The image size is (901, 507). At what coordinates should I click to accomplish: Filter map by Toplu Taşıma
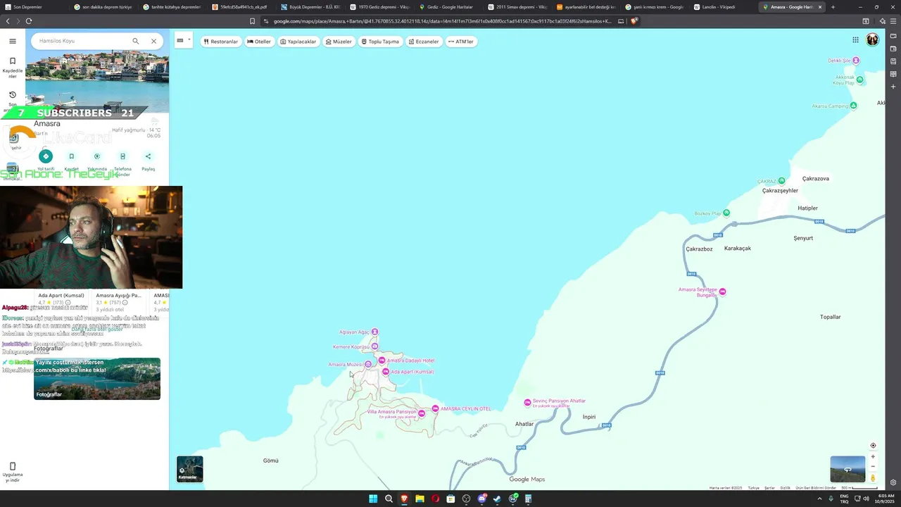tap(380, 42)
